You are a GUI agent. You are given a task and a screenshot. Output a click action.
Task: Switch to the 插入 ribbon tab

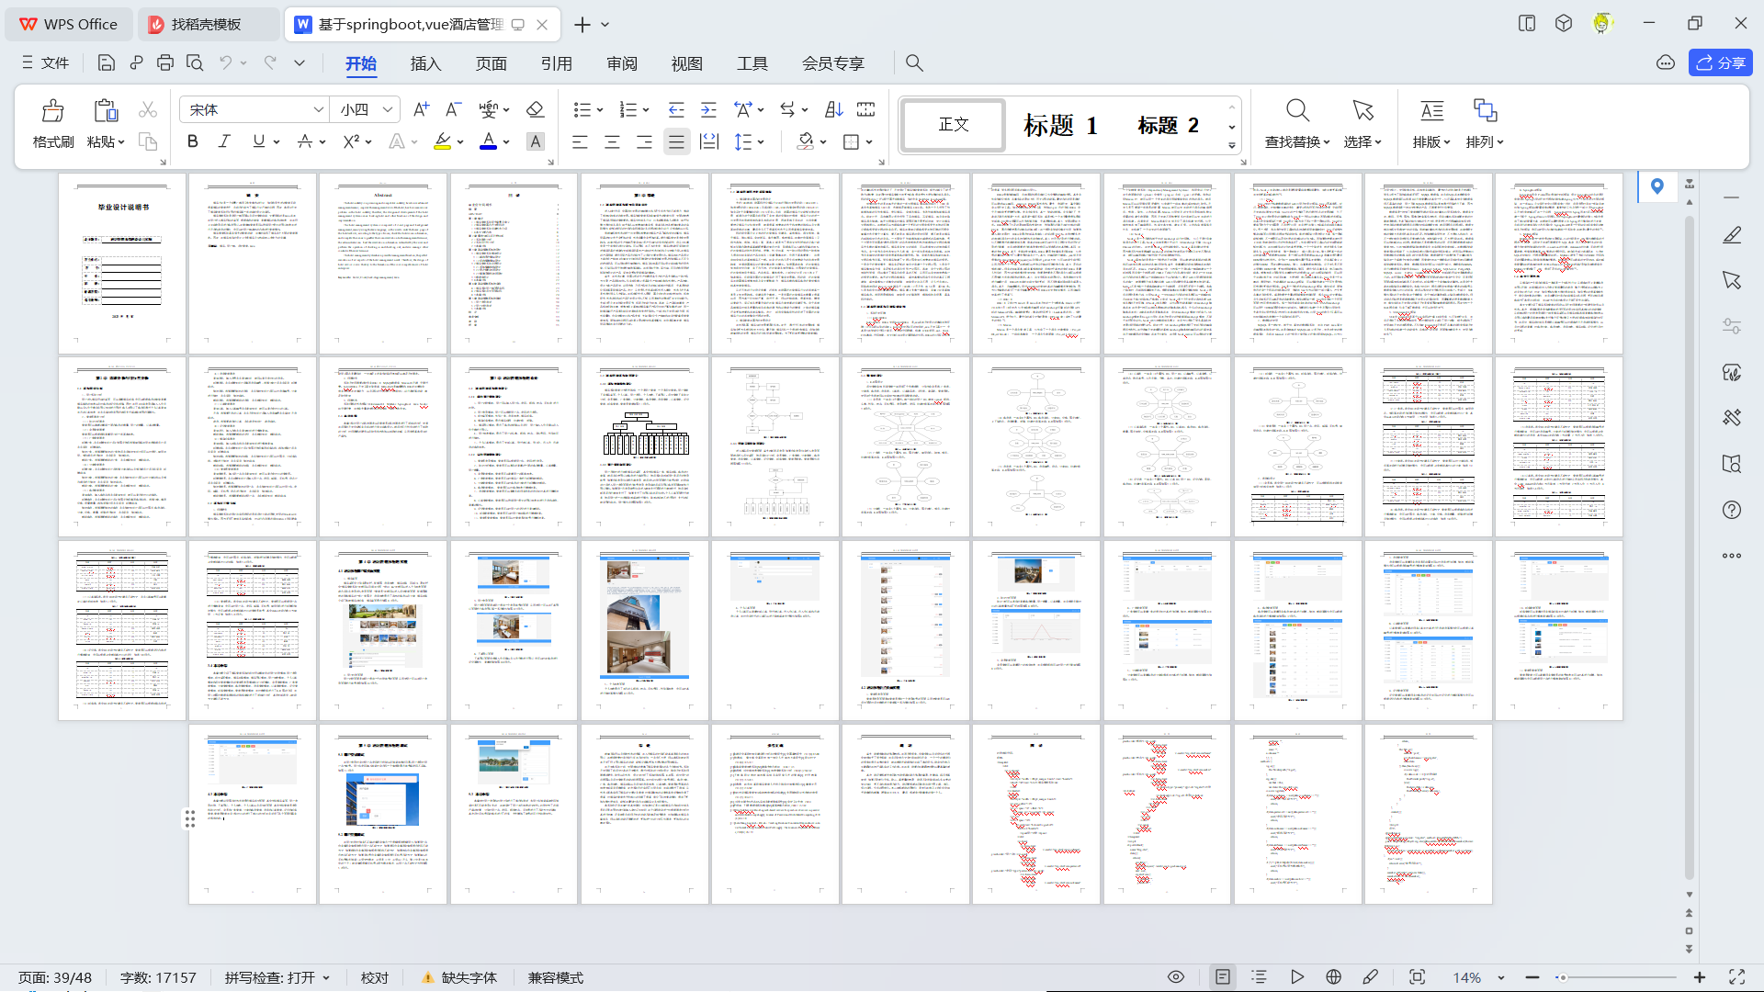tap(425, 63)
